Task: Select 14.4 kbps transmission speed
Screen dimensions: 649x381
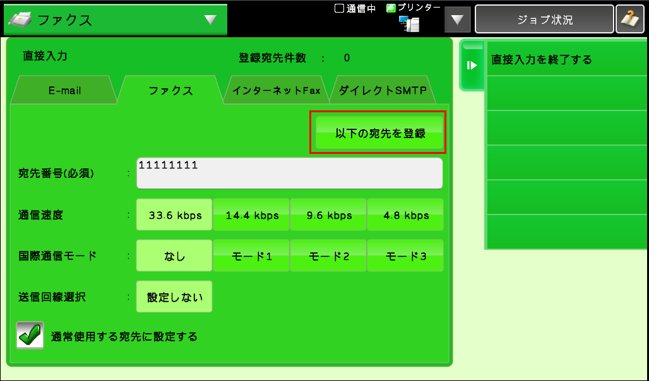Action: [252, 215]
